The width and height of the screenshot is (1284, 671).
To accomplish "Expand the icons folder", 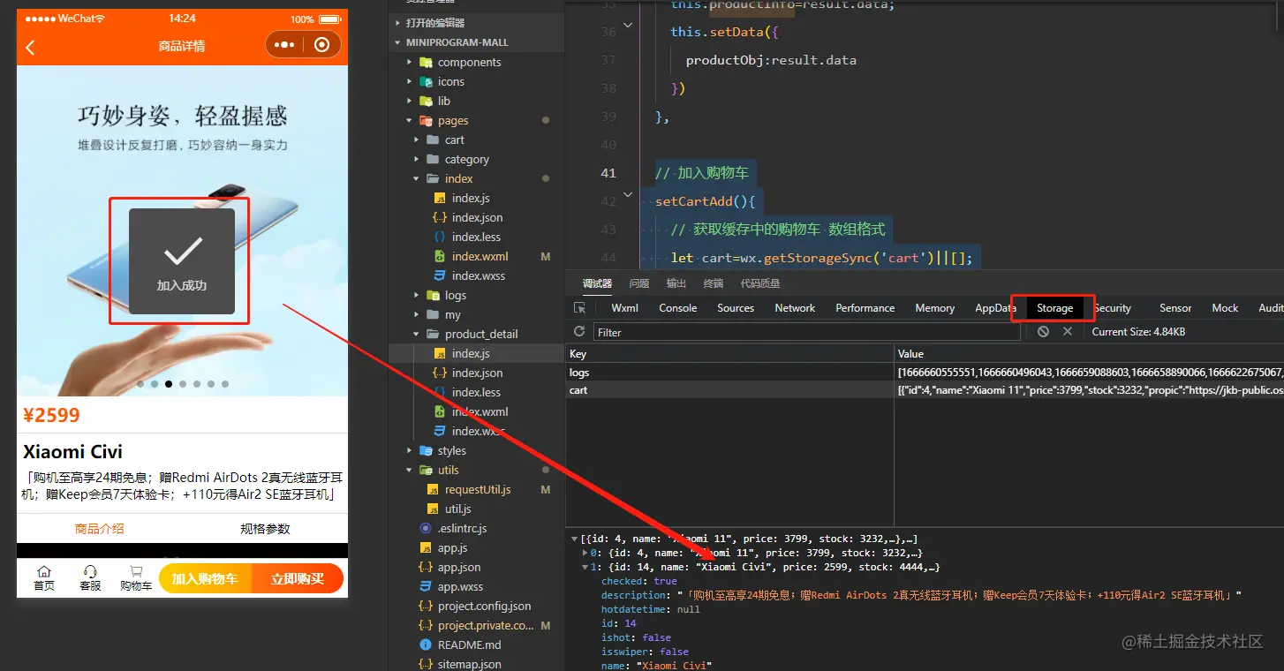I will 409,81.
